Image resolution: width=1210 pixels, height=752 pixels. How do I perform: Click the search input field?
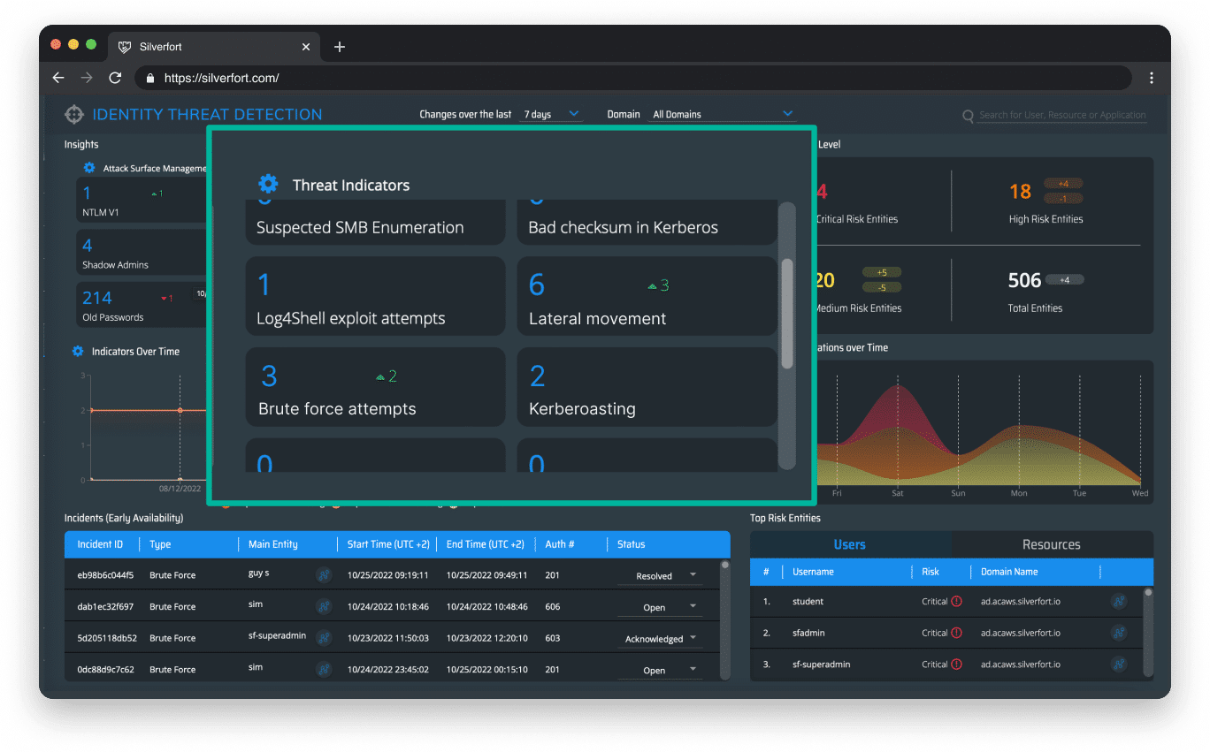pos(1061,115)
